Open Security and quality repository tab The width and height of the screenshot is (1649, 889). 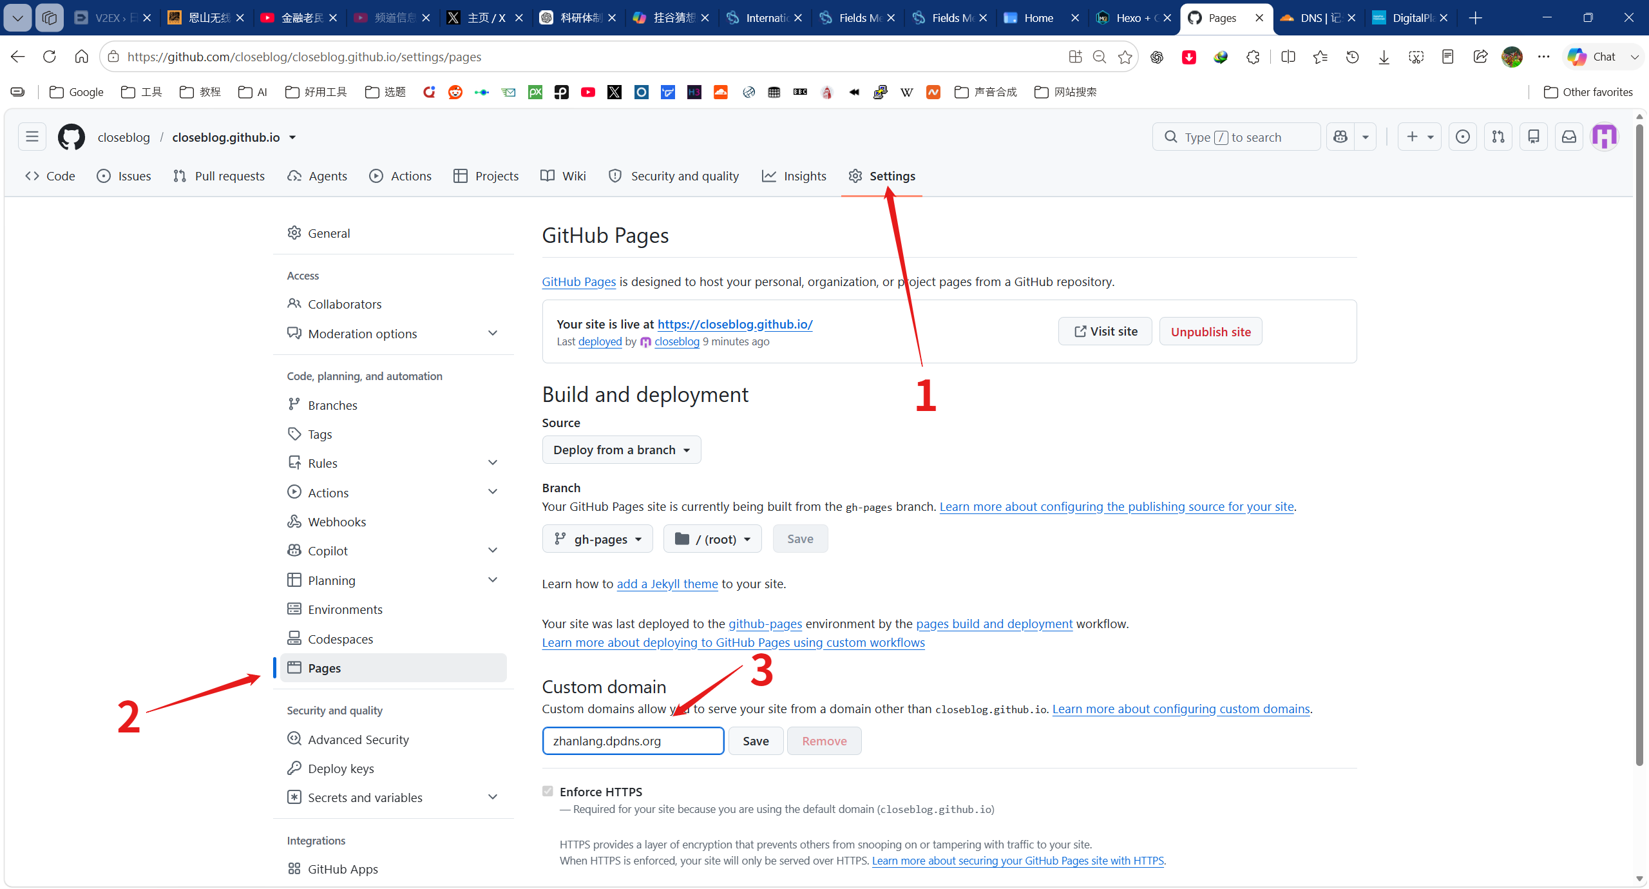[x=674, y=176]
